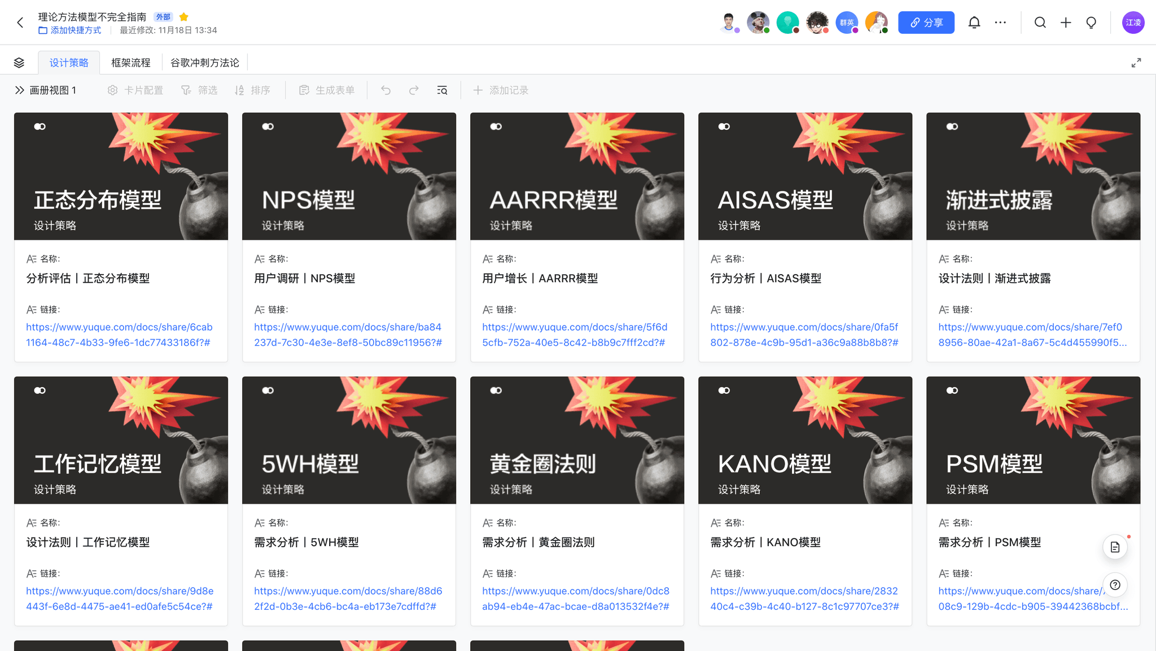Open notifications bell icon
Image resolution: width=1156 pixels, height=651 pixels.
pos(974,23)
